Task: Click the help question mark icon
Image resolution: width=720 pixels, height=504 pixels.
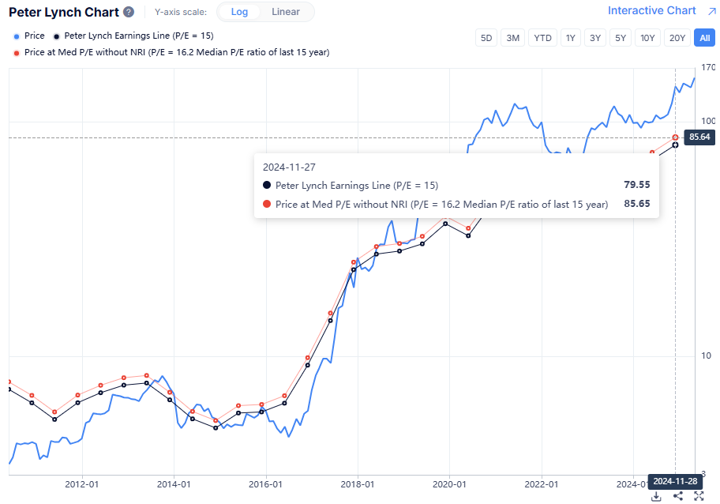Action: (x=129, y=13)
